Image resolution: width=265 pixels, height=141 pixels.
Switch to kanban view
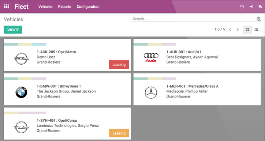pos(247,30)
